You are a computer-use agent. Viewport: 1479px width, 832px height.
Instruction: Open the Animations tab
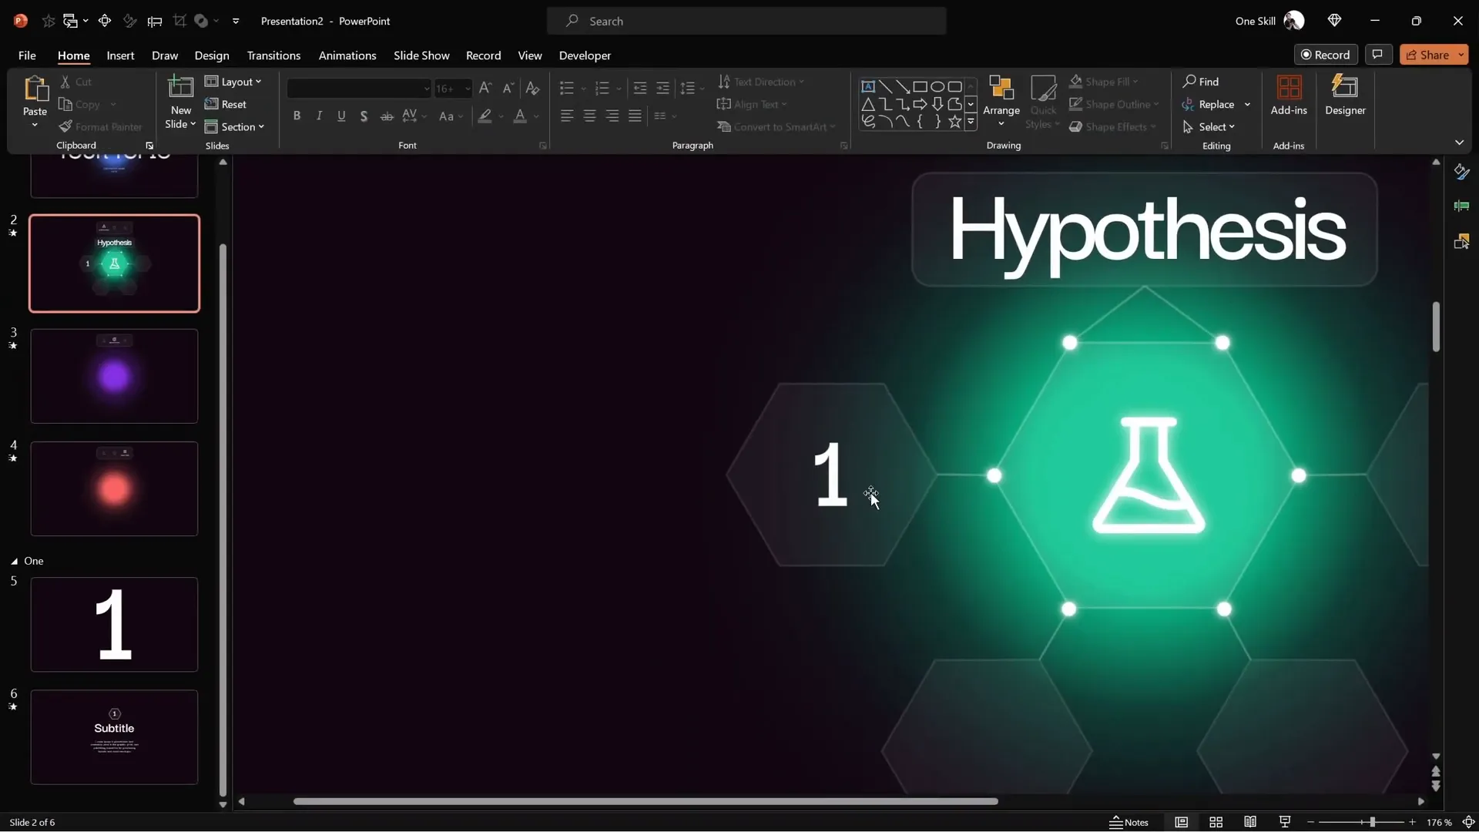coord(347,55)
